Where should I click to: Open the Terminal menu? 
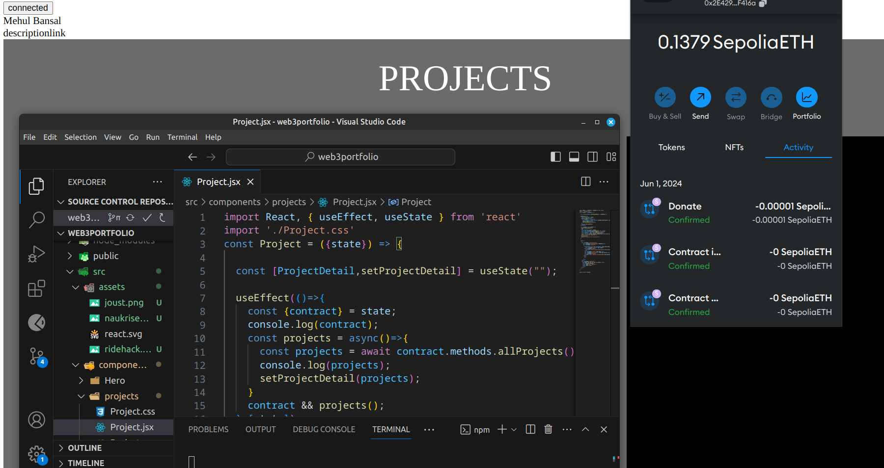(x=182, y=137)
